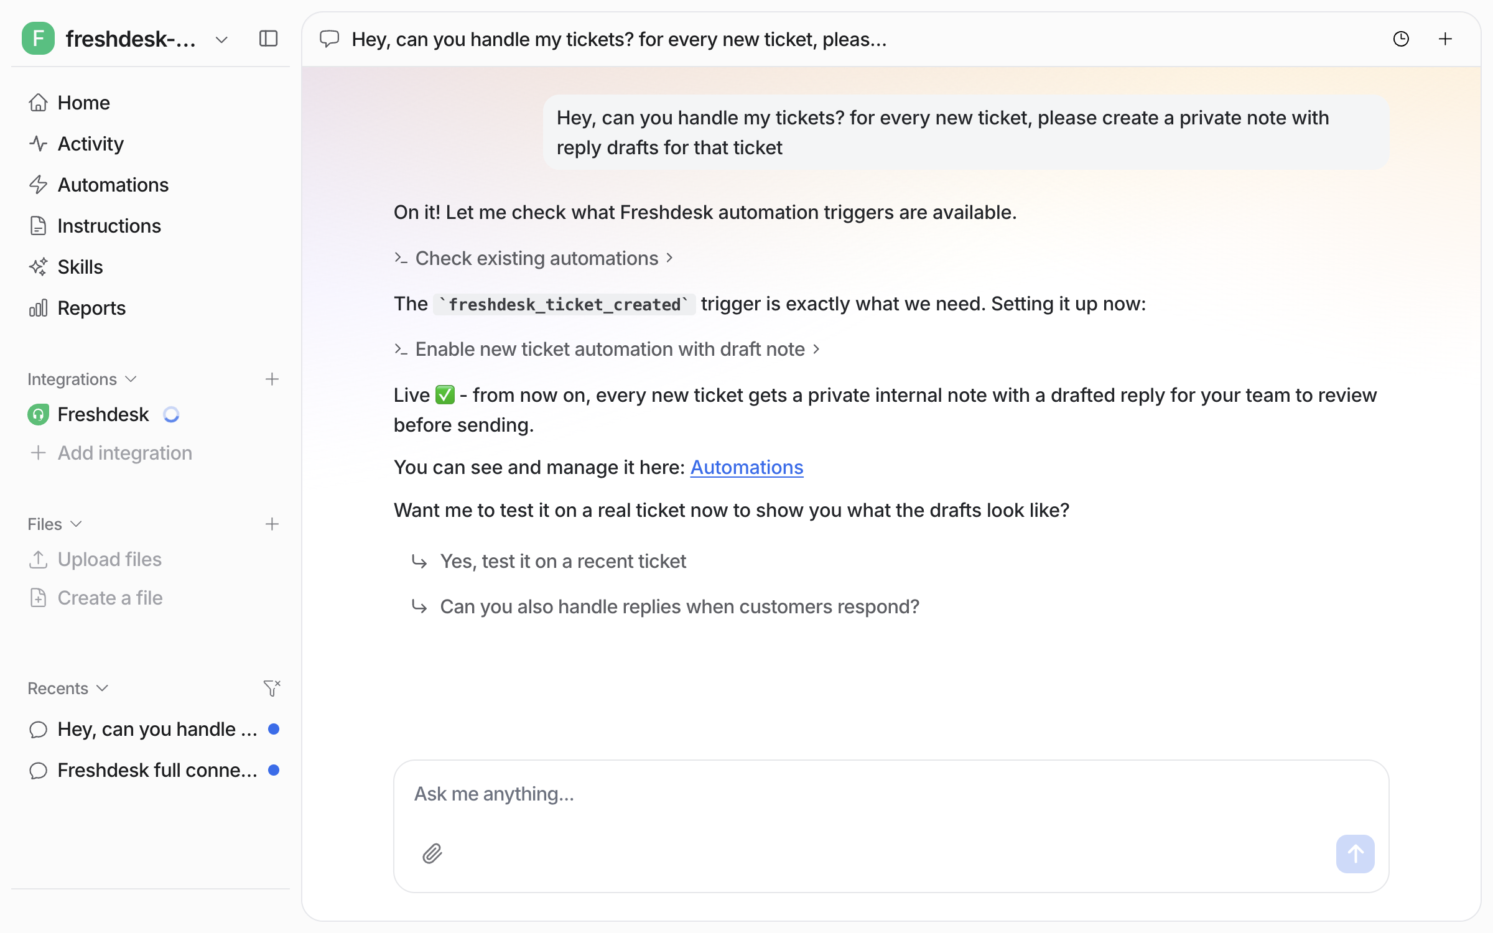
Task: Navigate to Skills
Action: (151, 267)
